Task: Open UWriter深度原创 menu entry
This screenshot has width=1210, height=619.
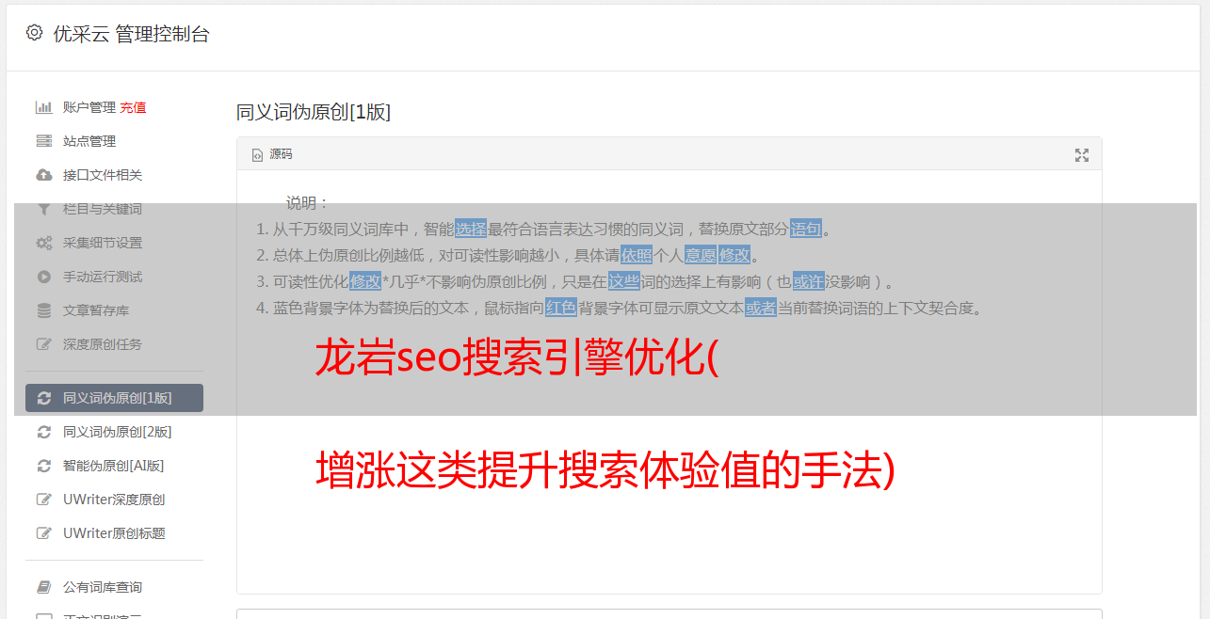Action: 114,500
